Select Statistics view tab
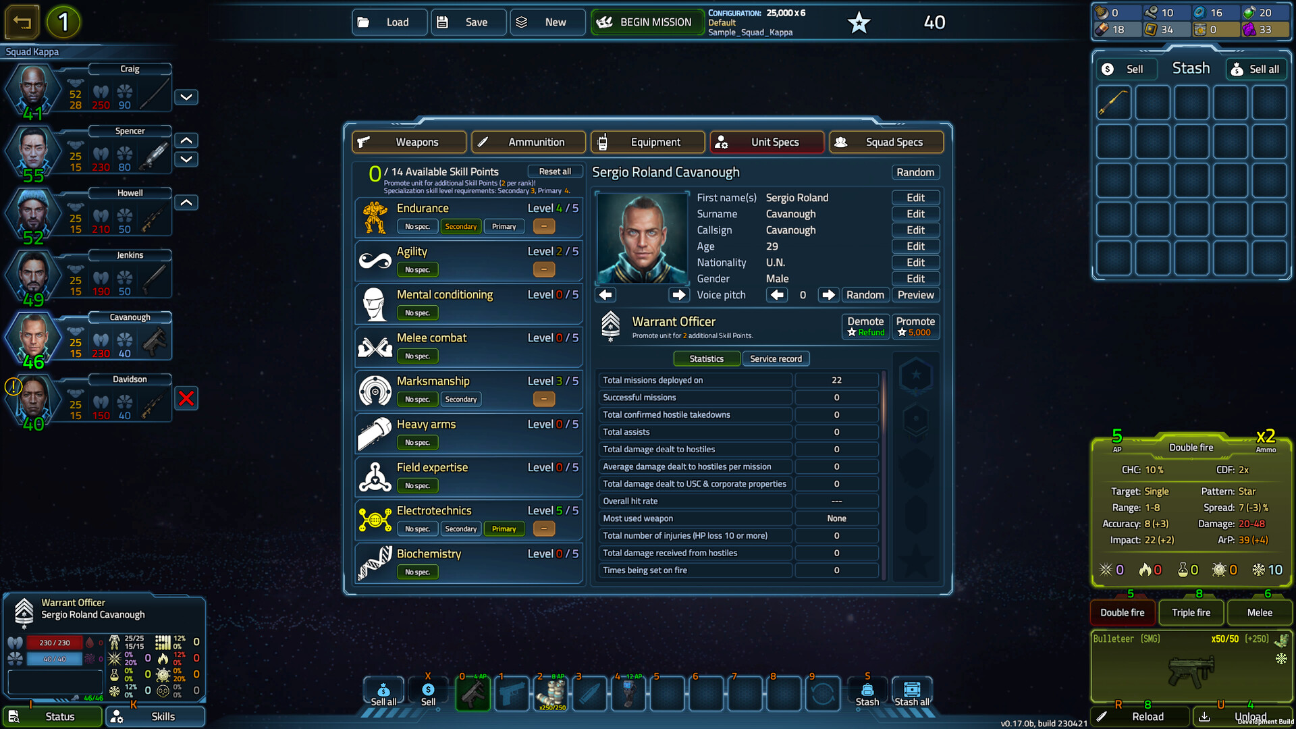 (x=706, y=358)
